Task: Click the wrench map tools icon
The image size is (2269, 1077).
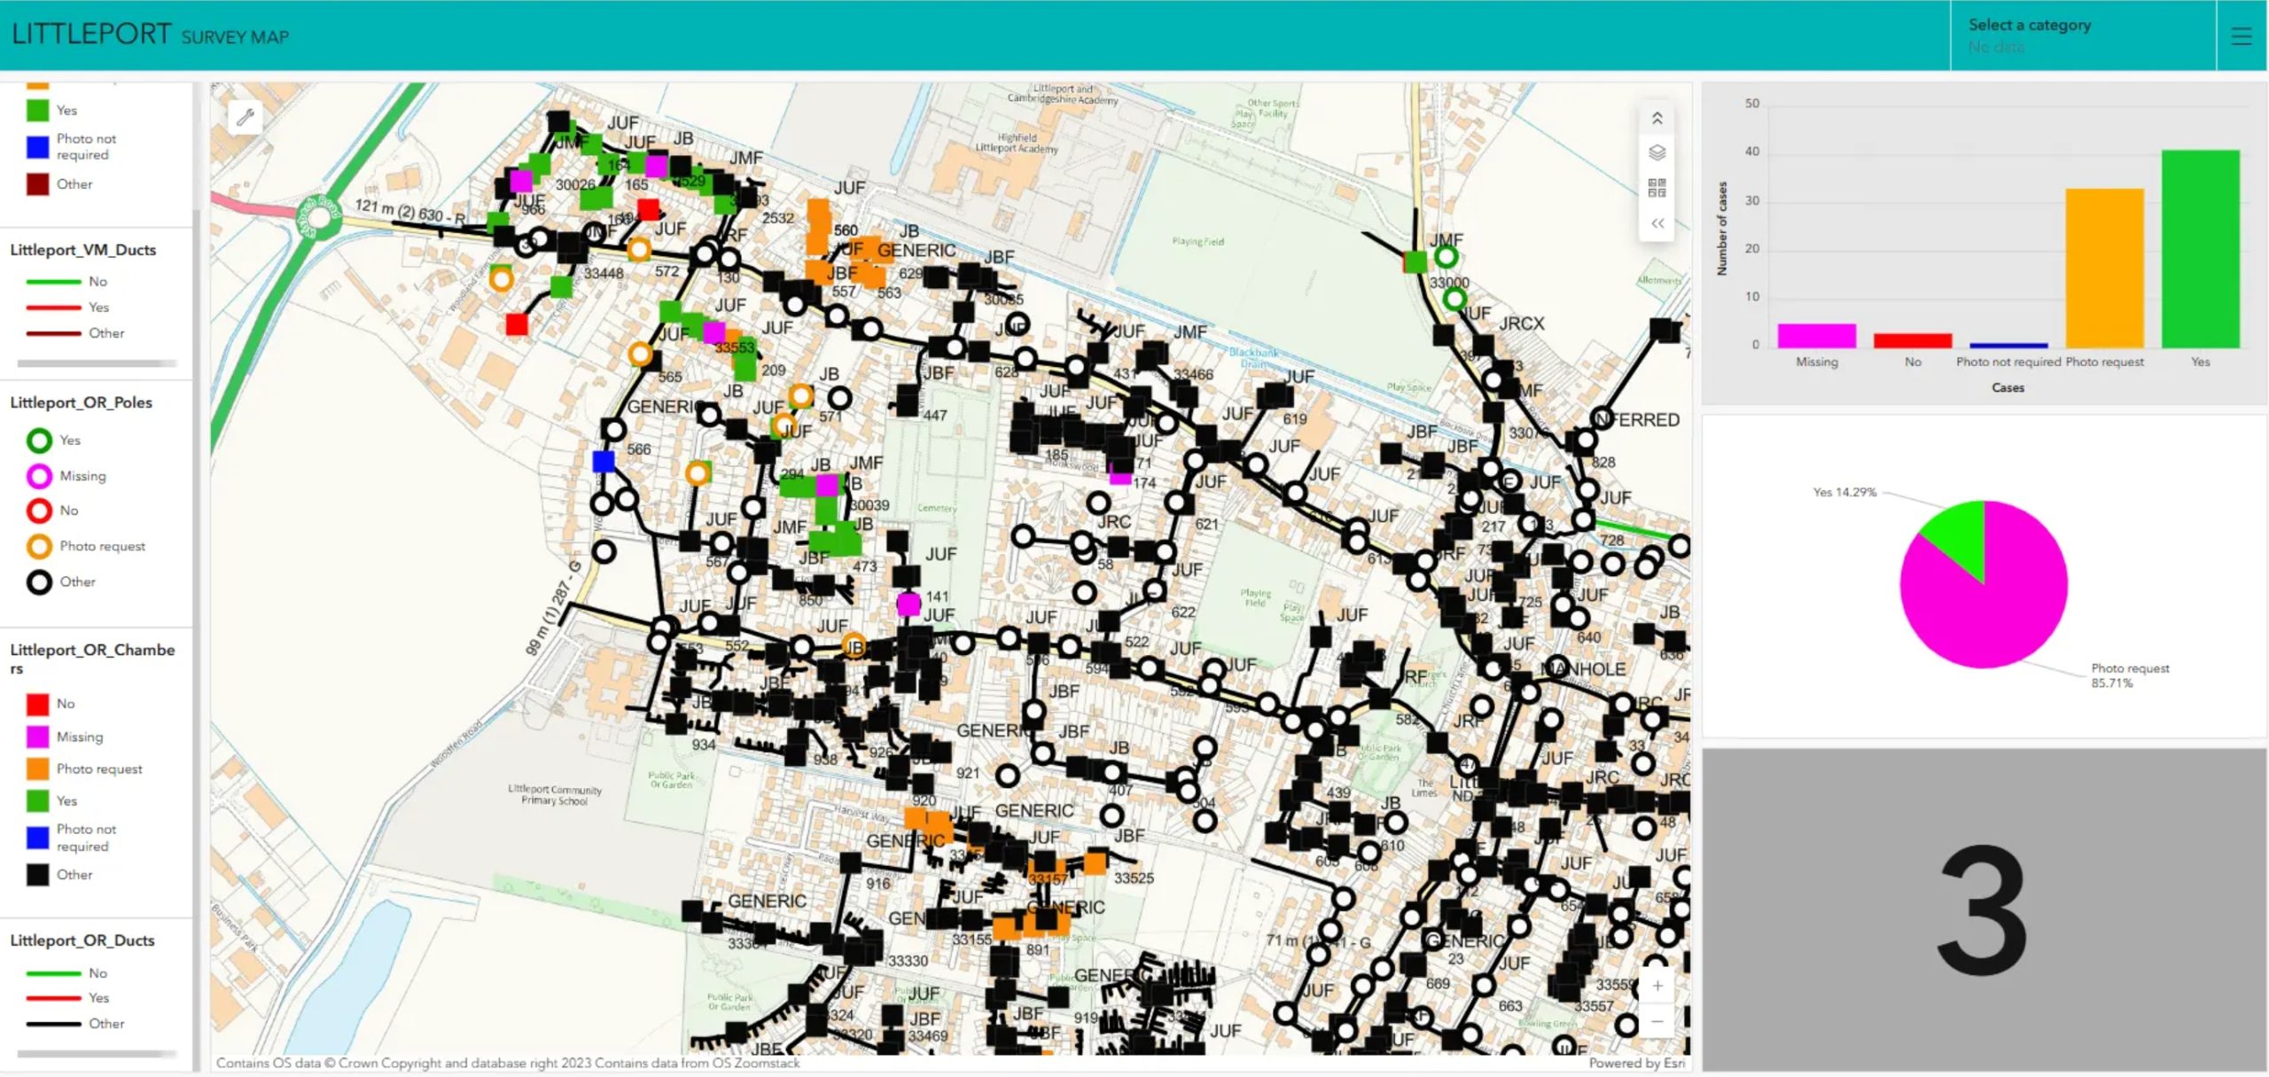Action: [x=246, y=116]
